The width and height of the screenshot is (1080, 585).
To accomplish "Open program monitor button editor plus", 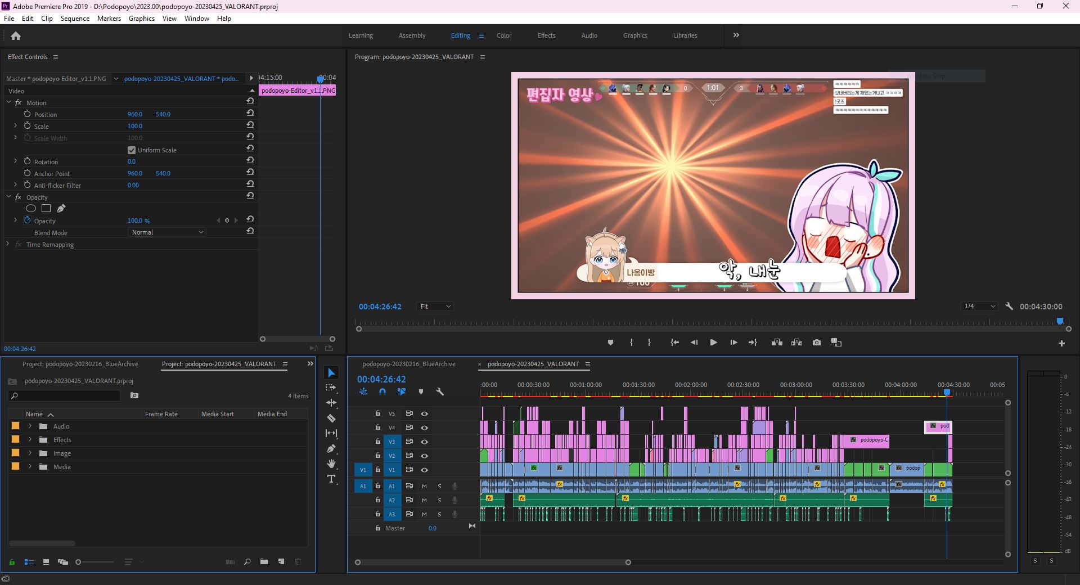I will [x=1061, y=343].
